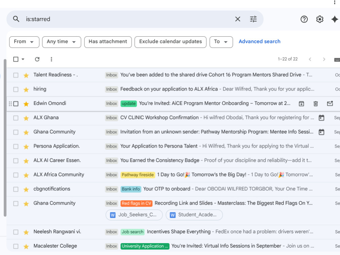Open Student_Acade... Word attachment
This screenshot has width=340, height=255.
point(194,215)
